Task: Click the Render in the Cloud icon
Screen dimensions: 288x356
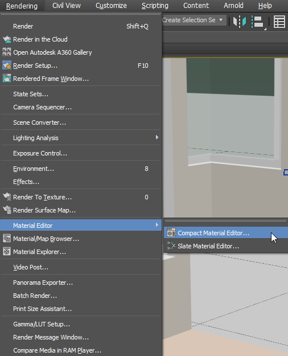Action: point(7,39)
